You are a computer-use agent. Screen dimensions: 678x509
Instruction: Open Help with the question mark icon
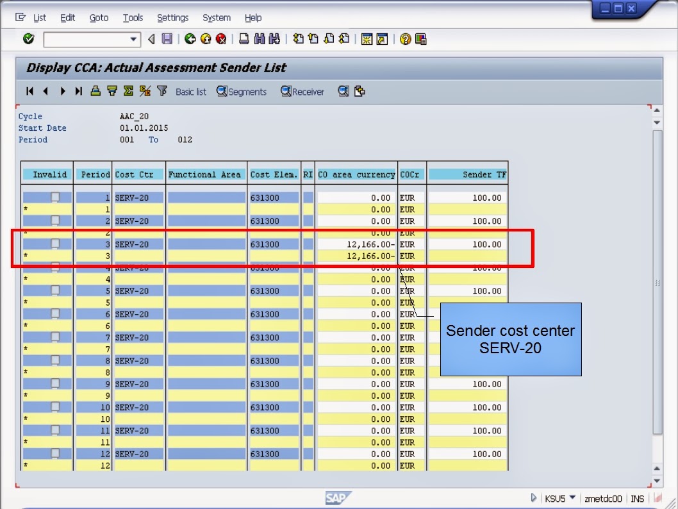(404, 39)
